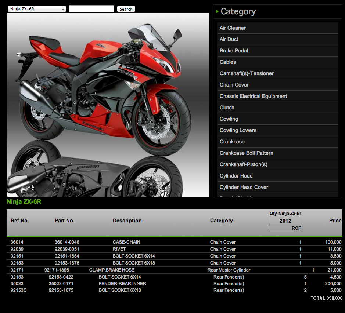Viewport: 345px width, 313px height.
Task: Click the Qty-Ninja Zx-6r header label
Action: coord(285,214)
